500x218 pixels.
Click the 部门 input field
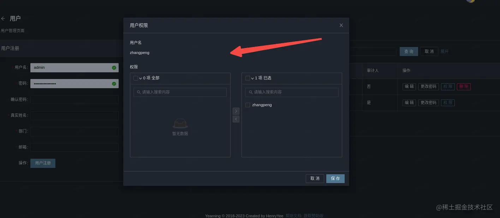pyautogui.click(x=75, y=131)
